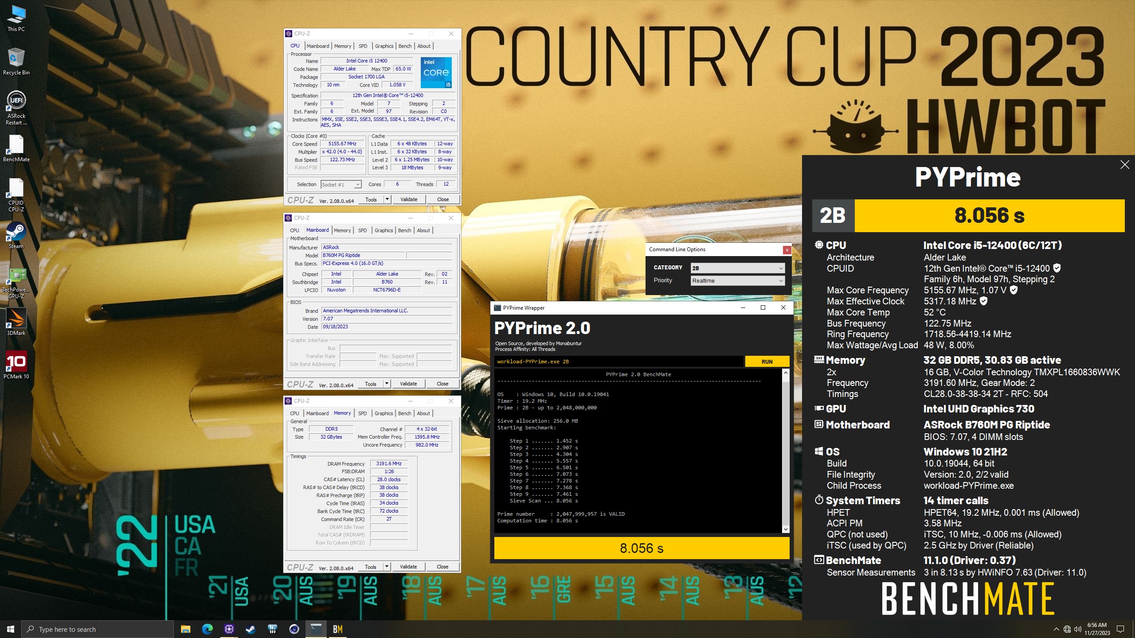Open the This PC desktop icon
The width and height of the screenshot is (1135, 638).
coord(16,19)
